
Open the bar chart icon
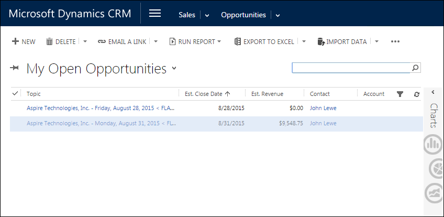434,145
